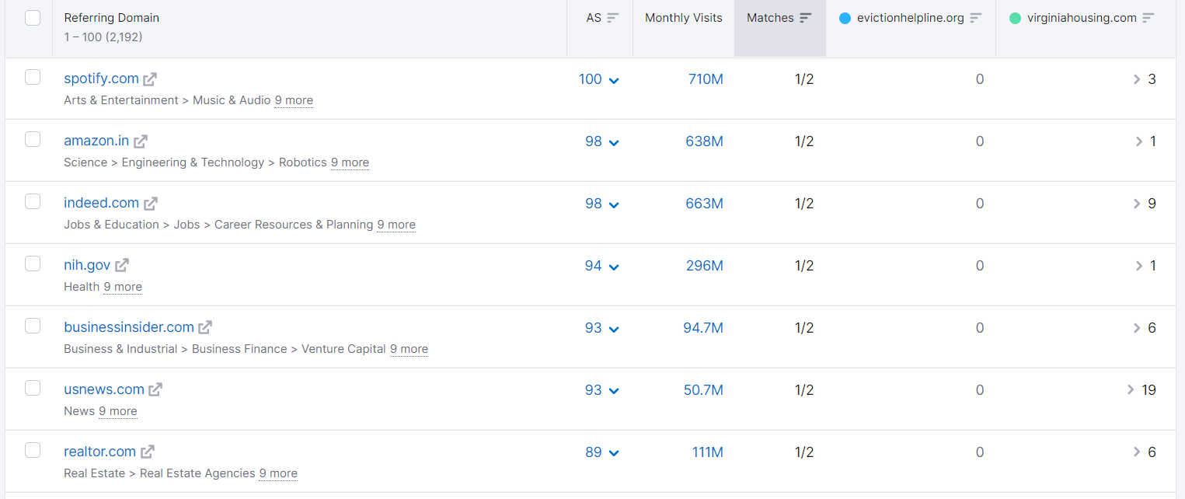Screen dimensions: 1185x499
Task: Show 9 more categories for usnews.com
Action: click(118, 411)
